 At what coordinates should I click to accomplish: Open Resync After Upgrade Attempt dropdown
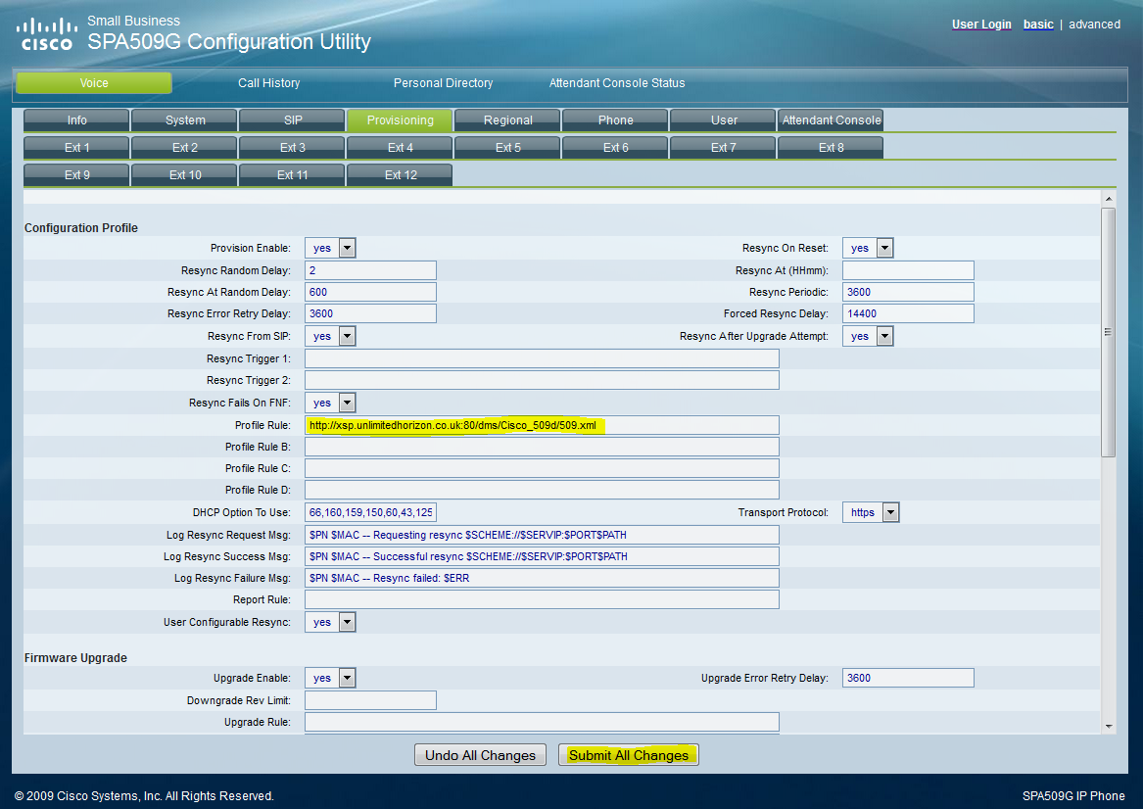click(x=868, y=336)
